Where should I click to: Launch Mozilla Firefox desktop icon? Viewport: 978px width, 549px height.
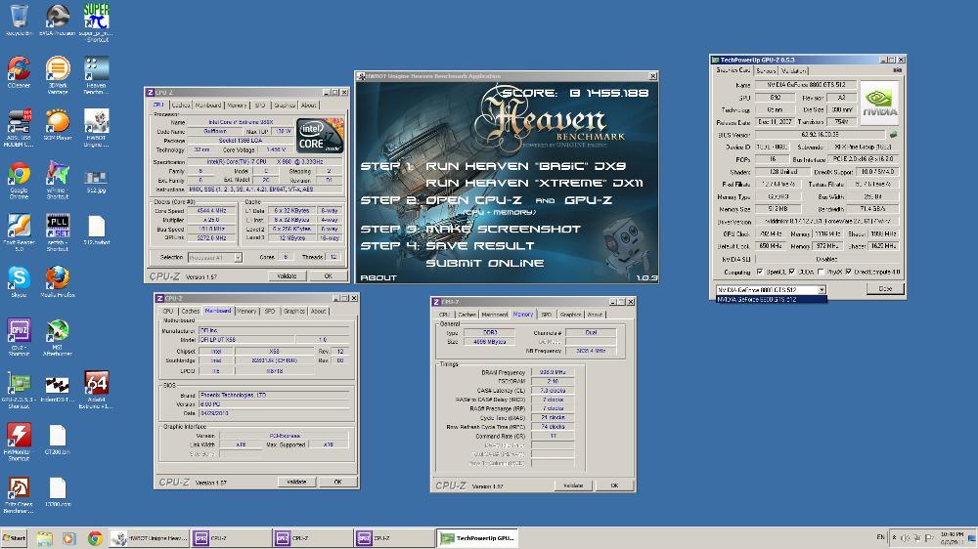click(x=58, y=281)
